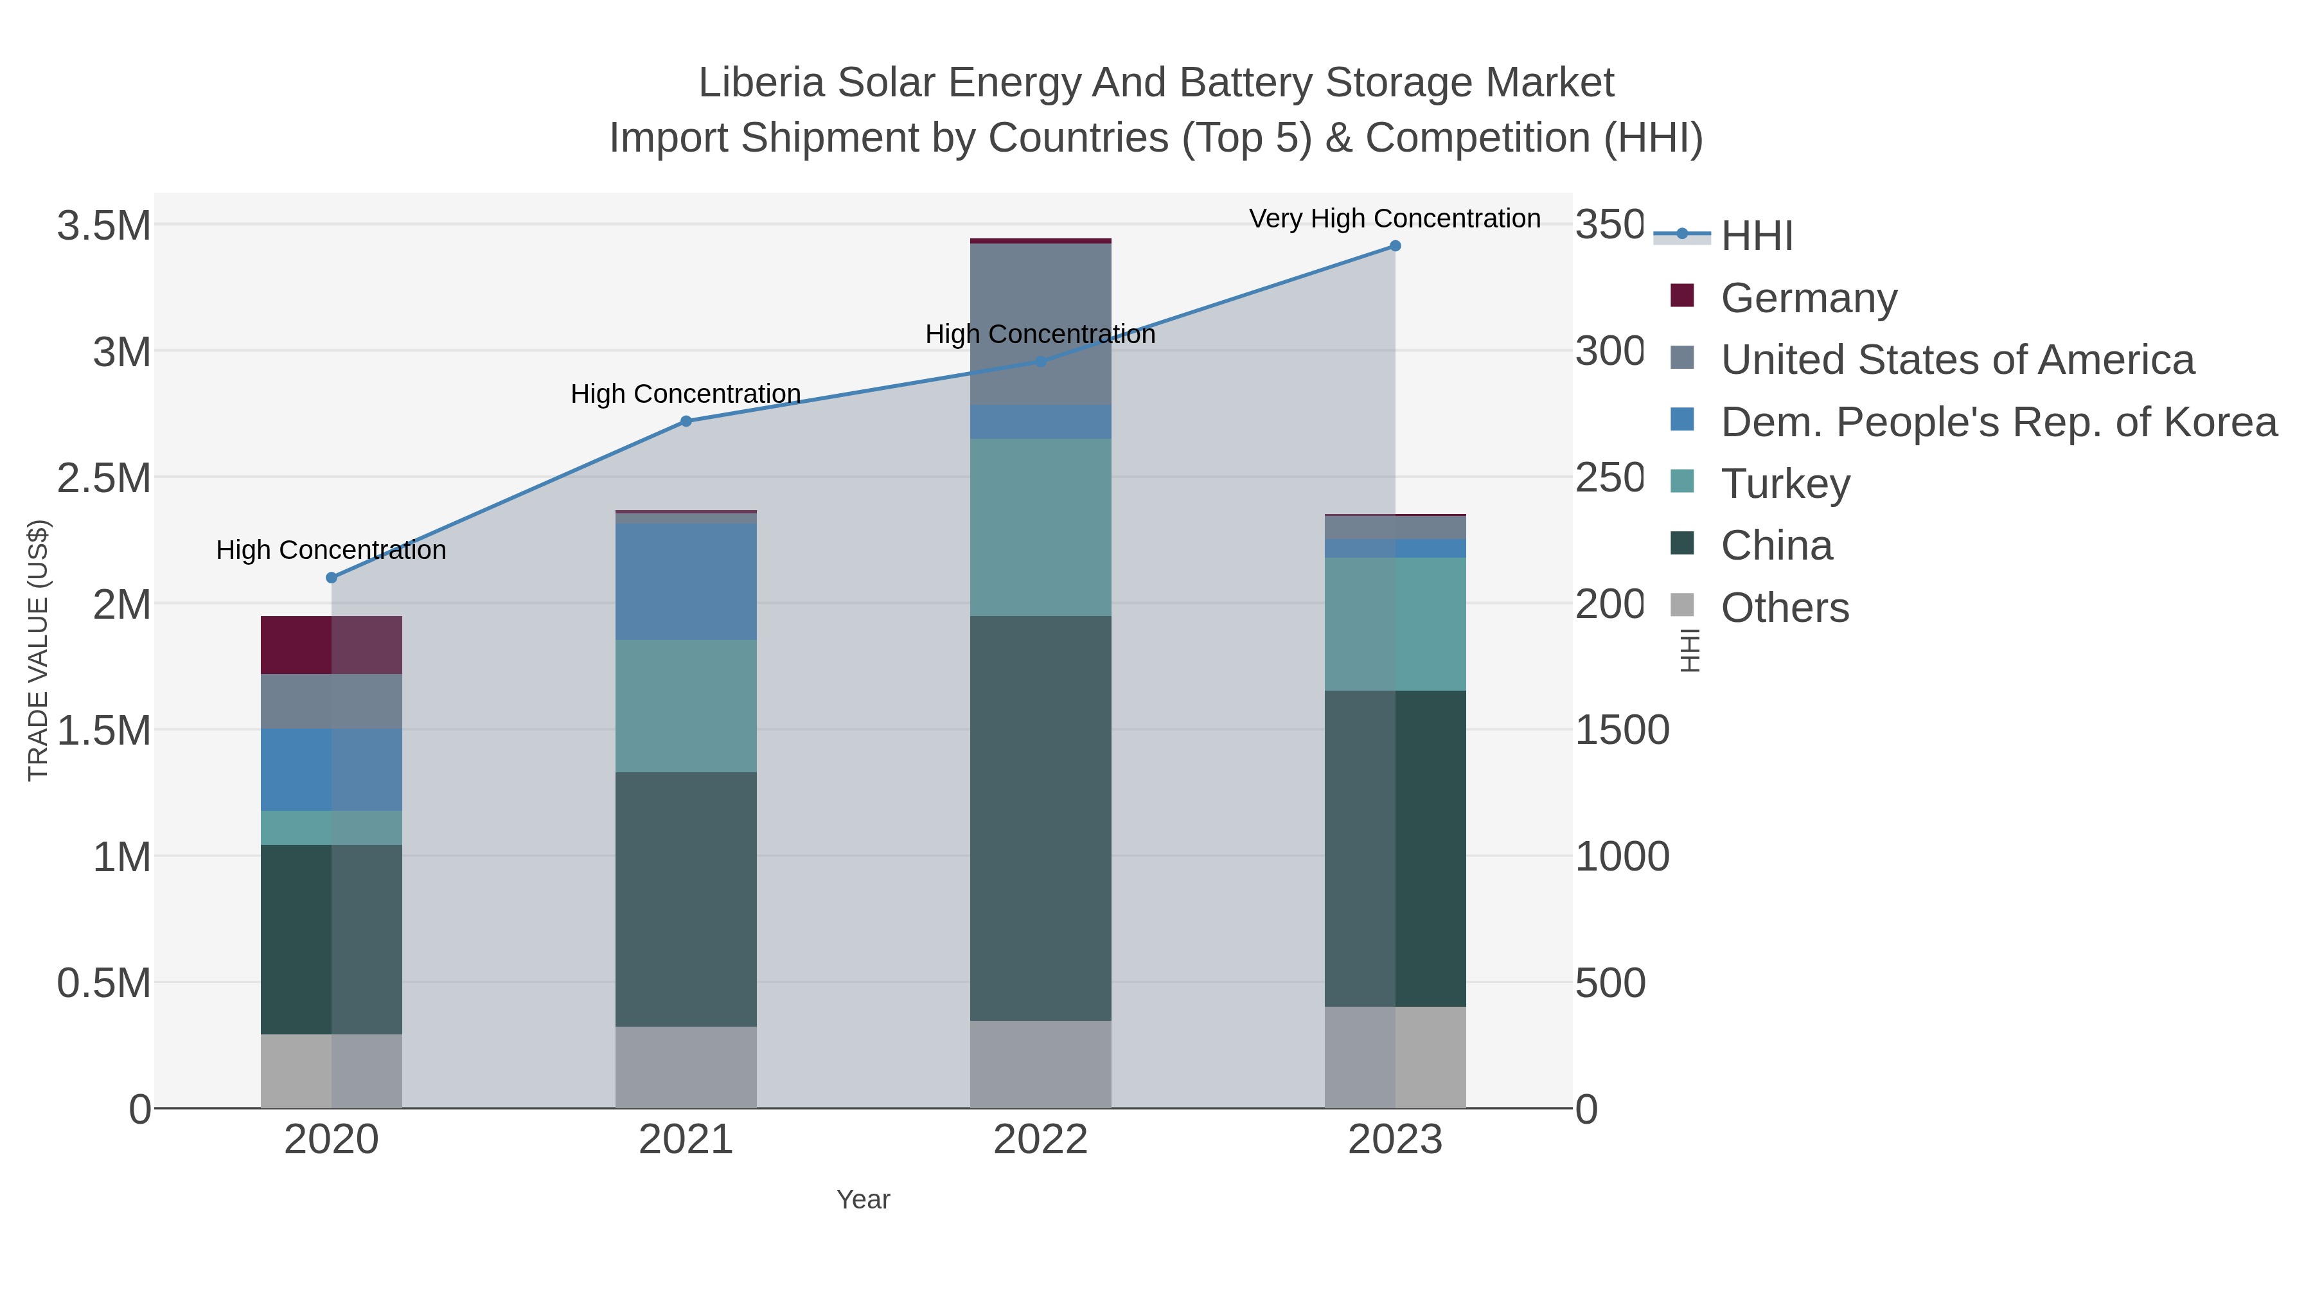The width and height of the screenshot is (2313, 1301).
Task: Click the China segment of 2021 bar
Action: pos(686,899)
